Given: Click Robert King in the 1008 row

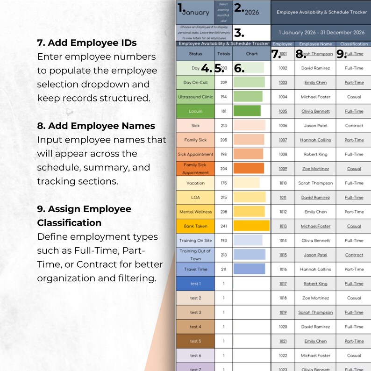Looking at the screenshot, I should pyautogui.click(x=315, y=154).
